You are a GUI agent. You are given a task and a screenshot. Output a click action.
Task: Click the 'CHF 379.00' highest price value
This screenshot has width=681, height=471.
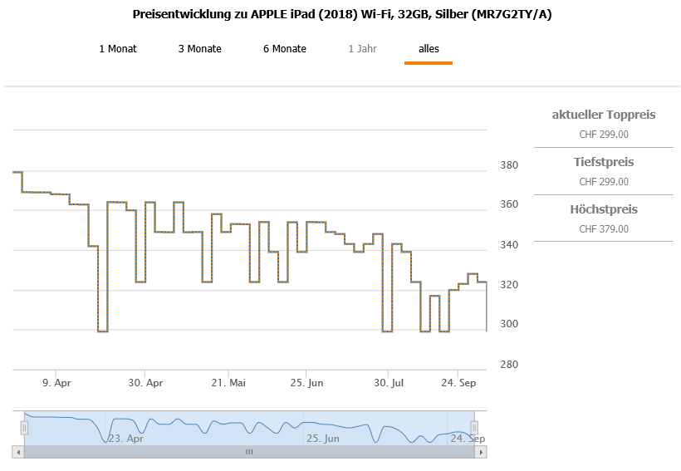604,229
